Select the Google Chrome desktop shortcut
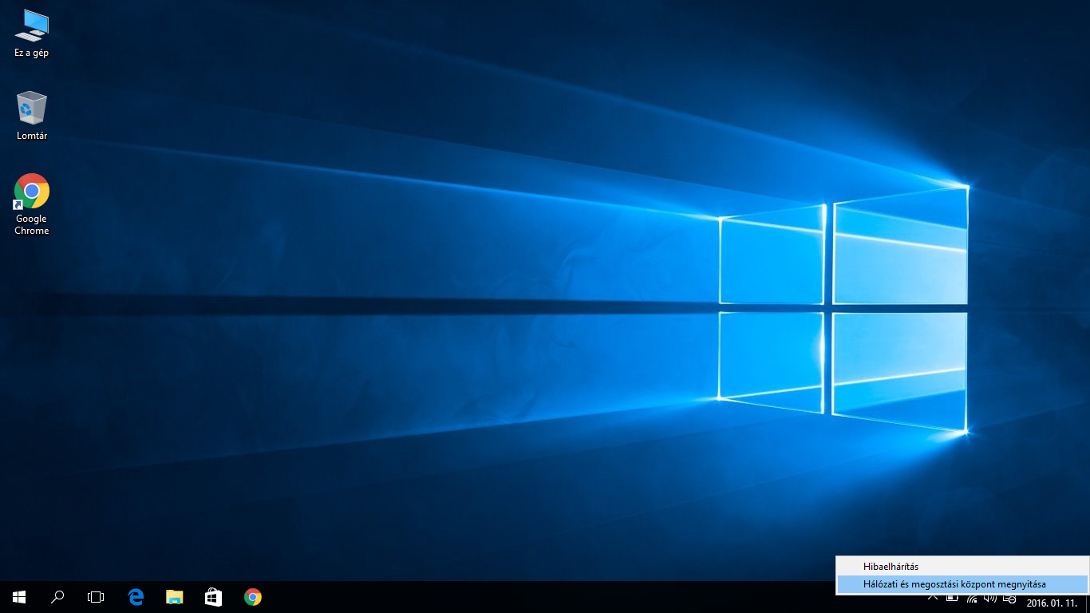The width and height of the screenshot is (1090, 613). coord(32,204)
